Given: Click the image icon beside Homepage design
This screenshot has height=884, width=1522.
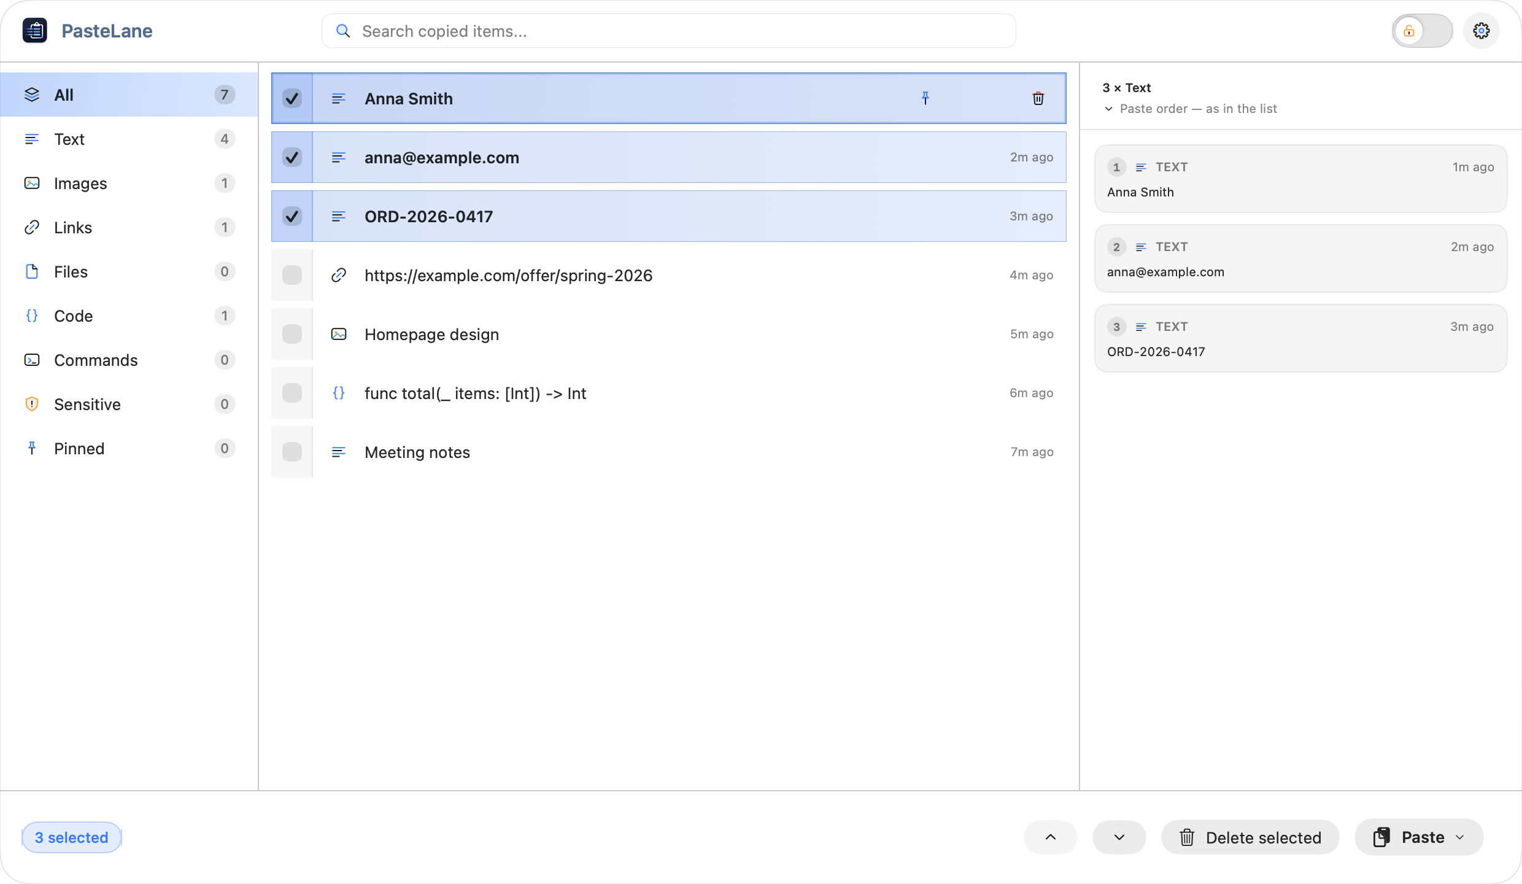Looking at the screenshot, I should (x=338, y=334).
